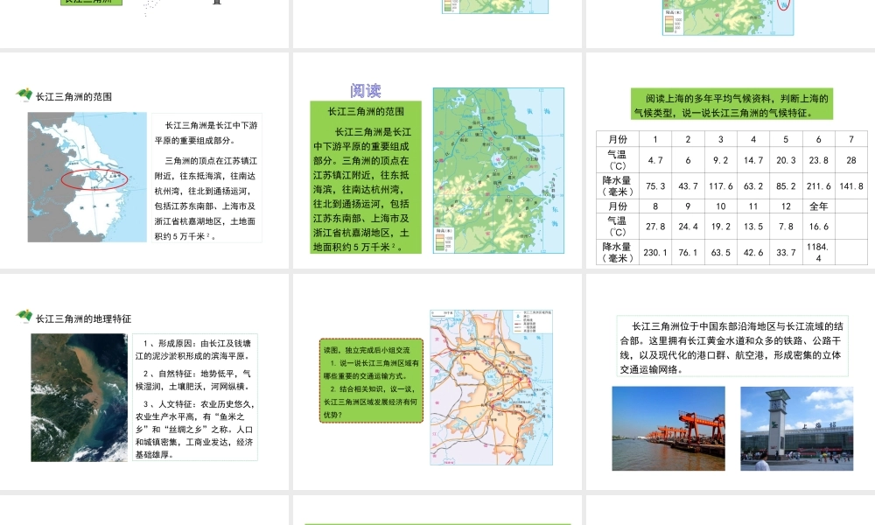875x525 pixels.
Task: Click the table cell with temperature 14.7
Action: [753, 160]
